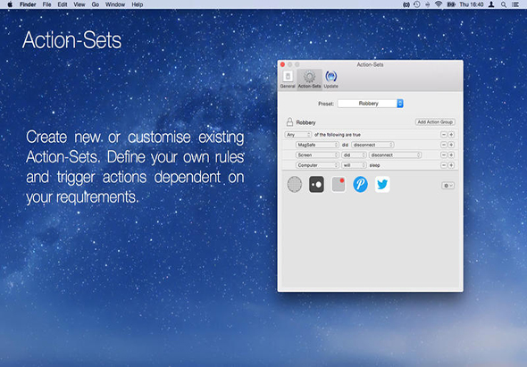Open the disconnect dropdown in MagSafe row

(372, 145)
